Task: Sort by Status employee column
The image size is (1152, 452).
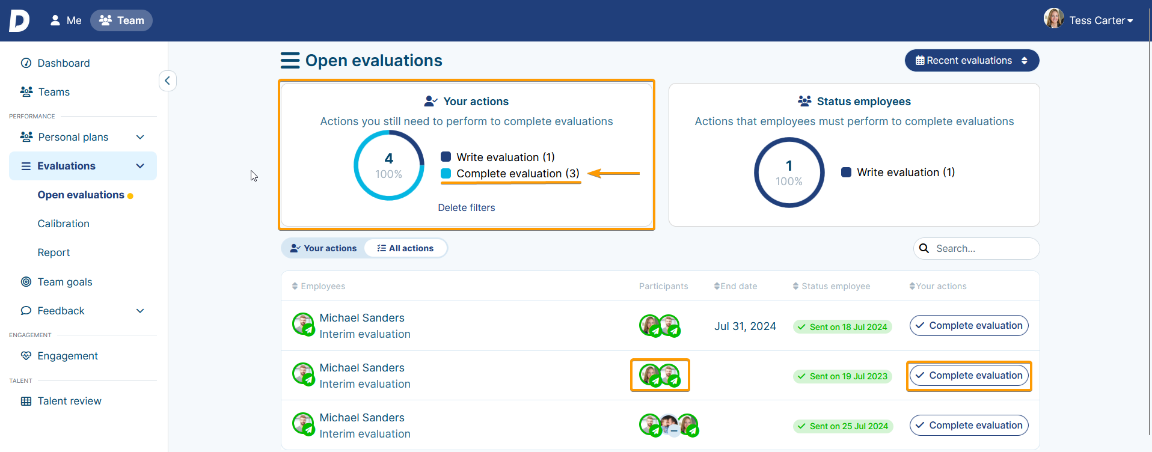Action: [x=795, y=286]
